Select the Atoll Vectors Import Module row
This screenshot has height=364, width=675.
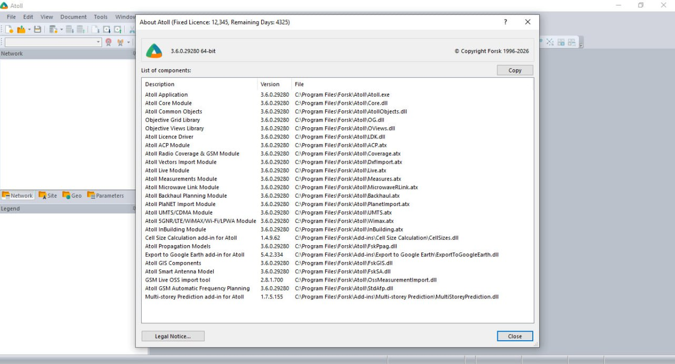(x=337, y=162)
